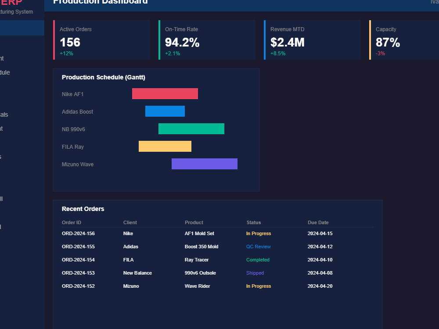439x329 pixels.
Task: Click the Completed status
Action: tap(258, 260)
